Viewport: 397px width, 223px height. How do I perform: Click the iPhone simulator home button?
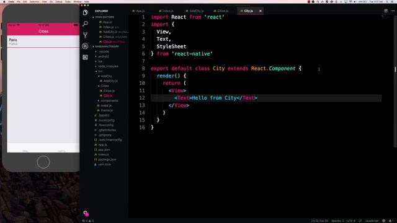(43, 162)
